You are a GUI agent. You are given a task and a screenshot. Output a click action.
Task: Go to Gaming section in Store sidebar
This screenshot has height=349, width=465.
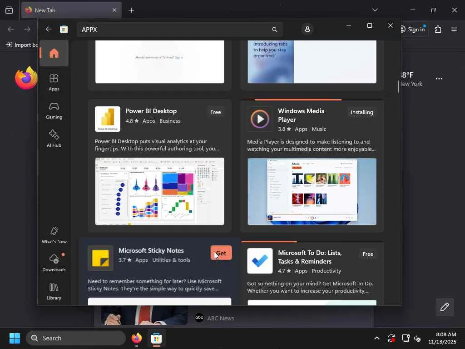coord(54,111)
